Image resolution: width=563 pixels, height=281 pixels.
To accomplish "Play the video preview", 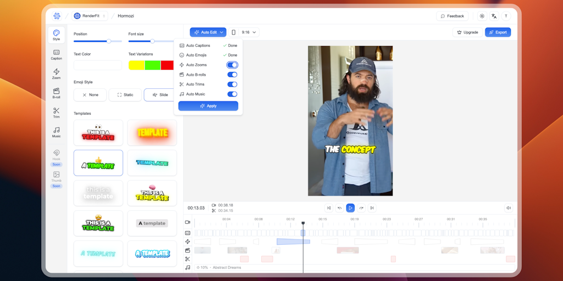I will [x=350, y=208].
